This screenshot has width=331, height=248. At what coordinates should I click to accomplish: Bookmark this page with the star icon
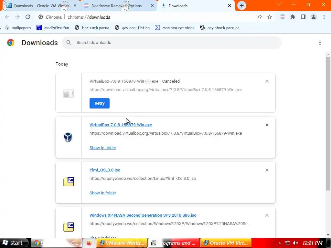pos(270,17)
